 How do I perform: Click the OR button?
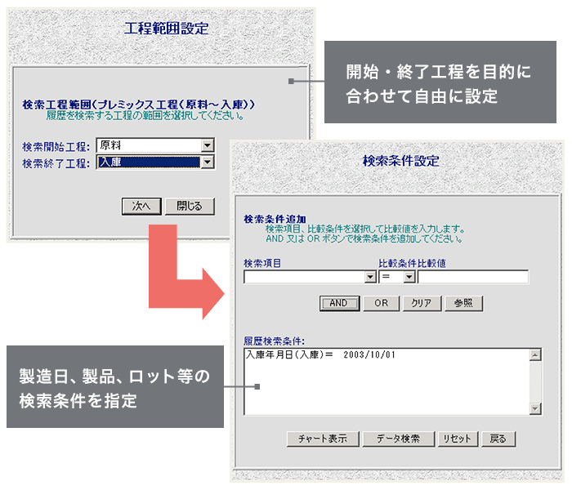[382, 303]
